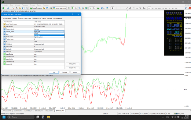The width and height of the screenshot is (191, 120).
Task: Collapse the Sistem_Vizor combo box arrow
Action: point(63,32)
